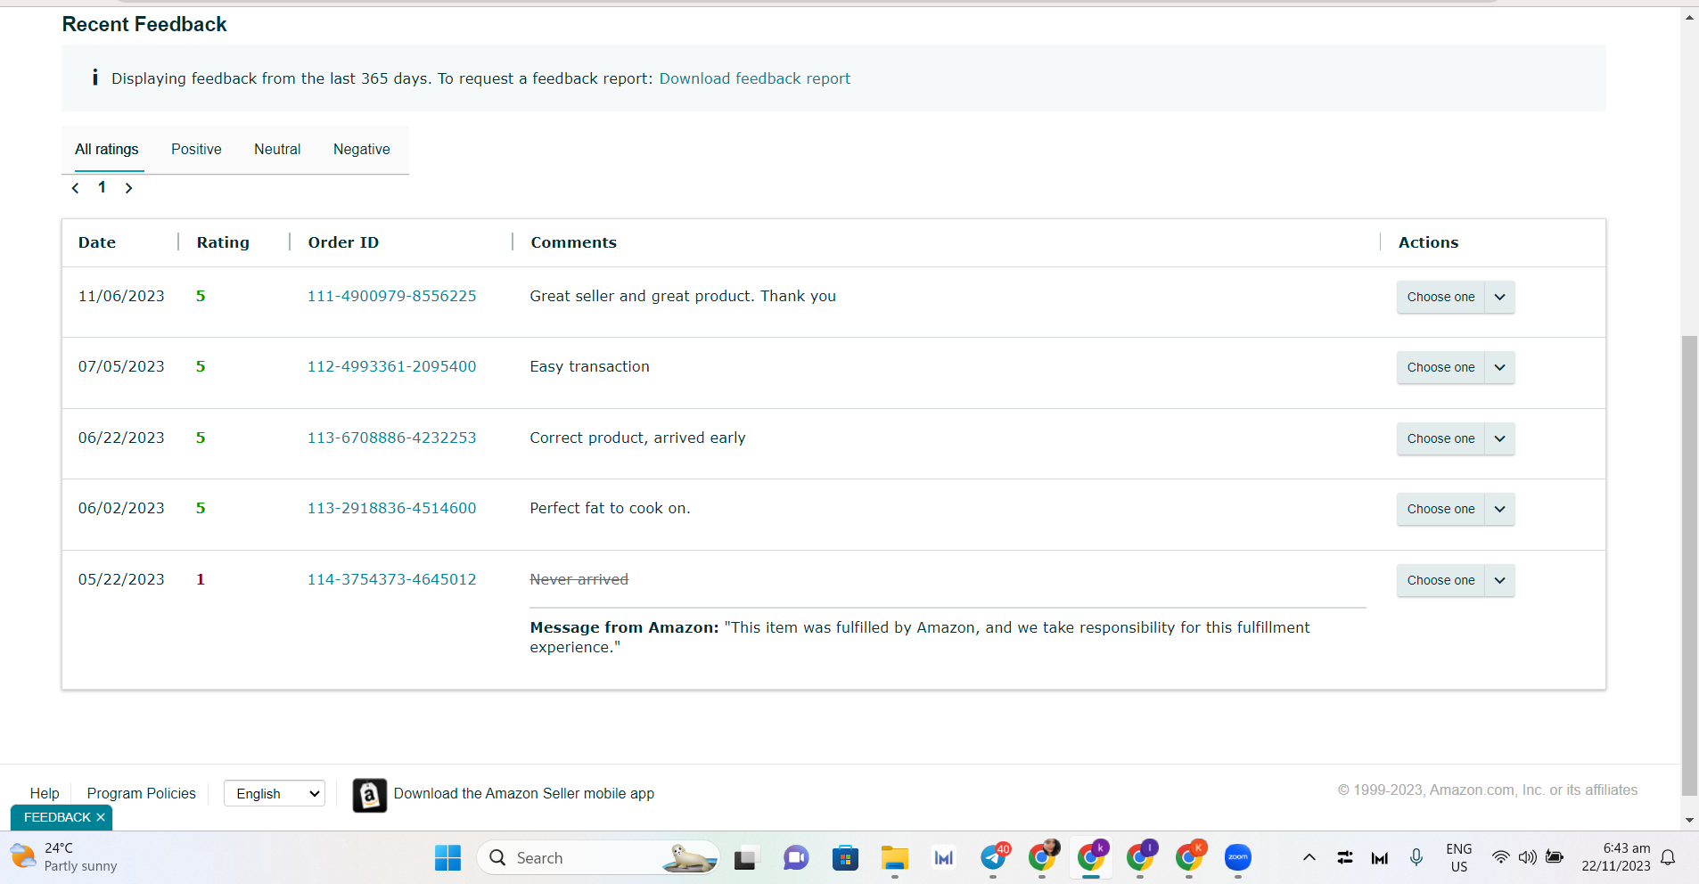Click the Date column header
This screenshot has height=884, width=1699.
point(97,242)
